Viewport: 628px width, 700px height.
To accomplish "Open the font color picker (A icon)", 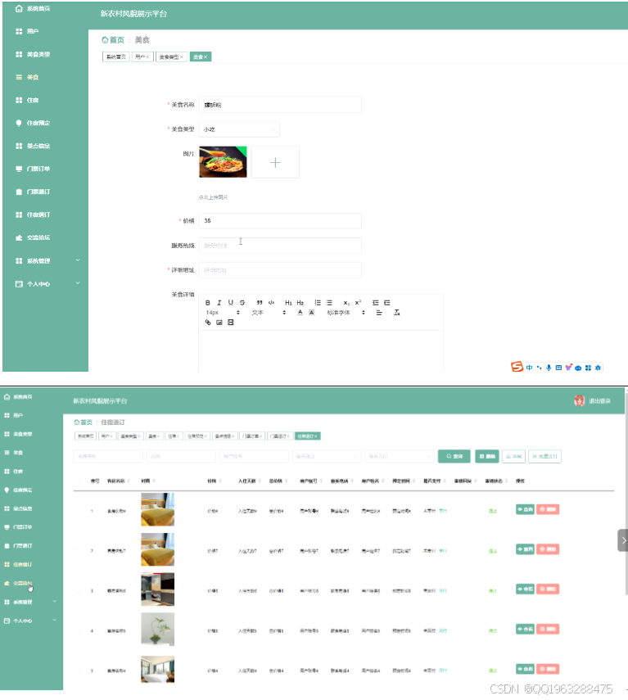I will [300, 313].
